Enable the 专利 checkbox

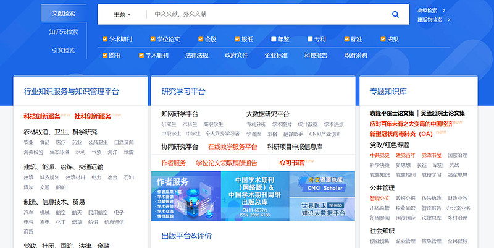tap(310, 39)
